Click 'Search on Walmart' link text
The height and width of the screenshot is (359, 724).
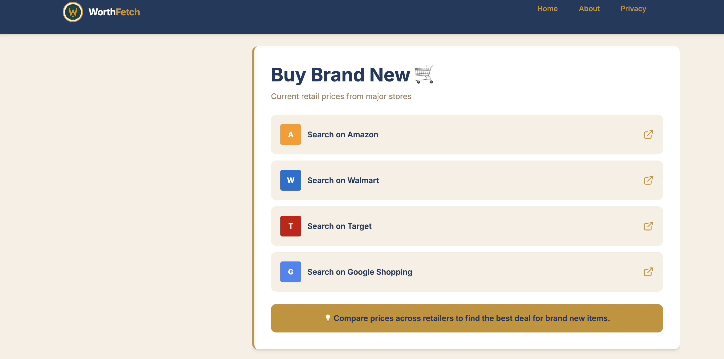343,180
